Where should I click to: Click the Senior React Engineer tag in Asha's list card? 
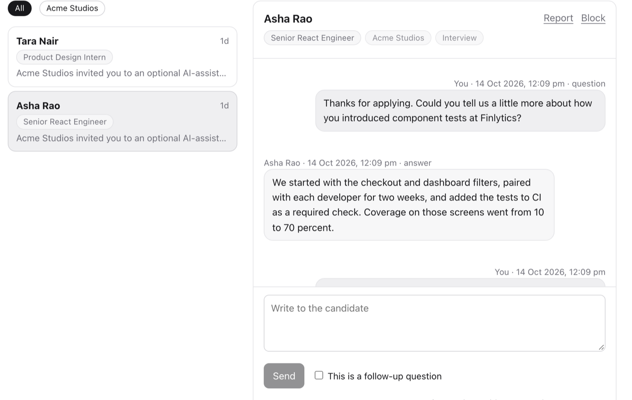65,122
